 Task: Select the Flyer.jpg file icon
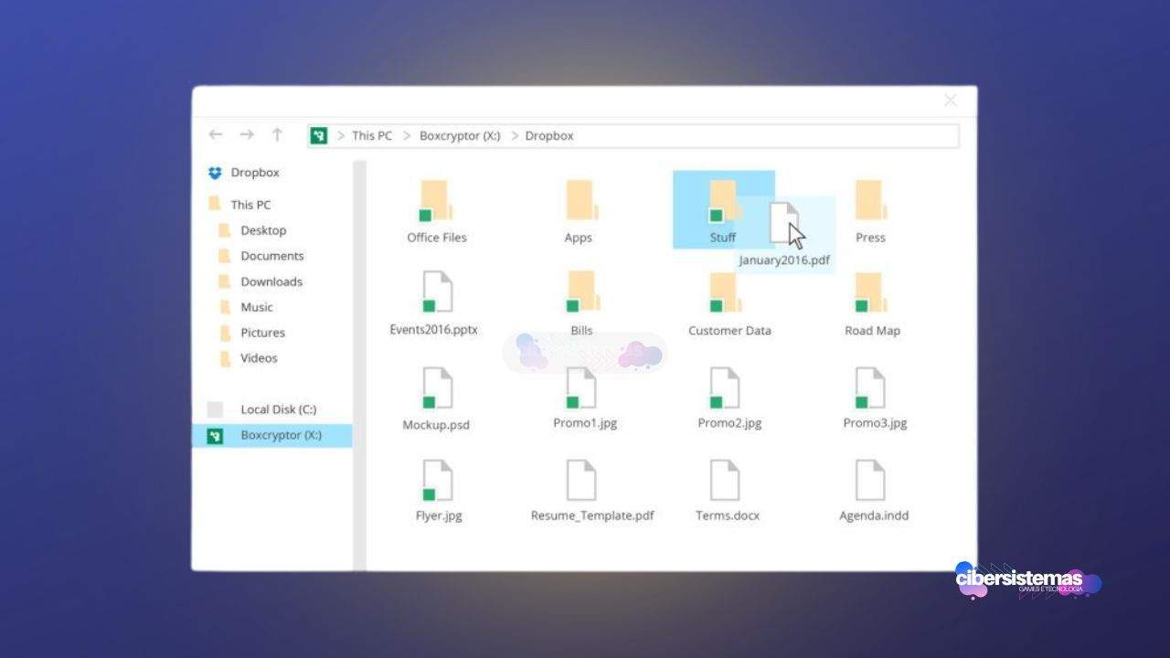436,480
